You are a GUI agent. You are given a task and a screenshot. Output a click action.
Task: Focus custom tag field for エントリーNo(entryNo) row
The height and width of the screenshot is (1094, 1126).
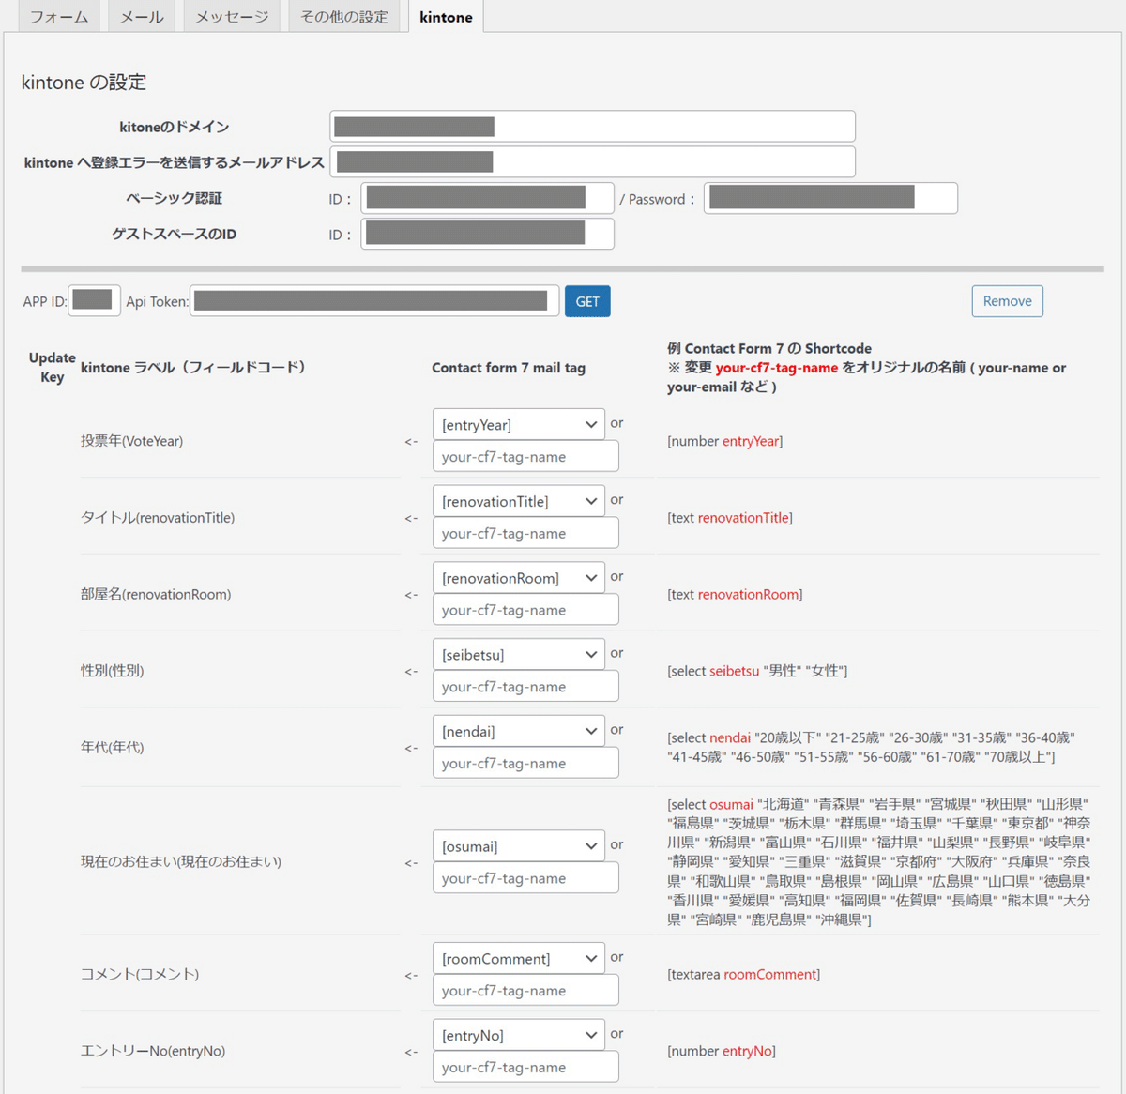coord(525,1067)
